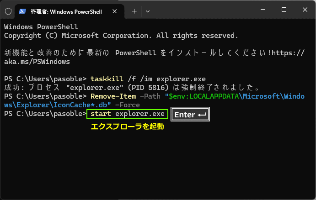Click the administrator shield icon in title bar
The height and width of the screenshot is (200, 316).
pyautogui.click(x=8, y=11)
